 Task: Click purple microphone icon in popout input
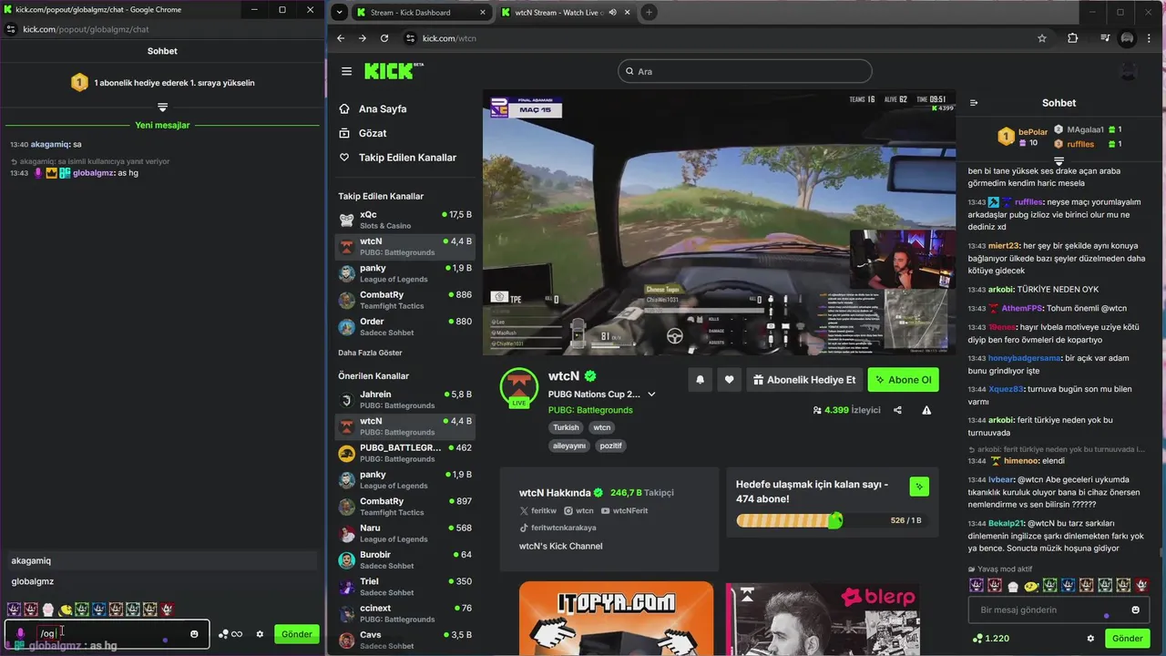coord(20,633)
